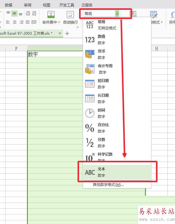Click the 合并居中 merge icon
This screenshot has width=175, height=224.
pyautogui.click(x=51, y=14)
